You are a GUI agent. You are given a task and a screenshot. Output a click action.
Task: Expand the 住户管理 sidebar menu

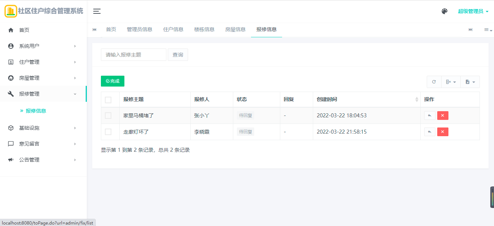pos(43,62)
